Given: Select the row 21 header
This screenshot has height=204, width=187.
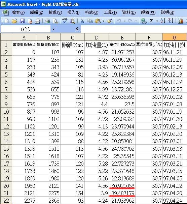Looking at the screenshot, I should coord(6,193).
